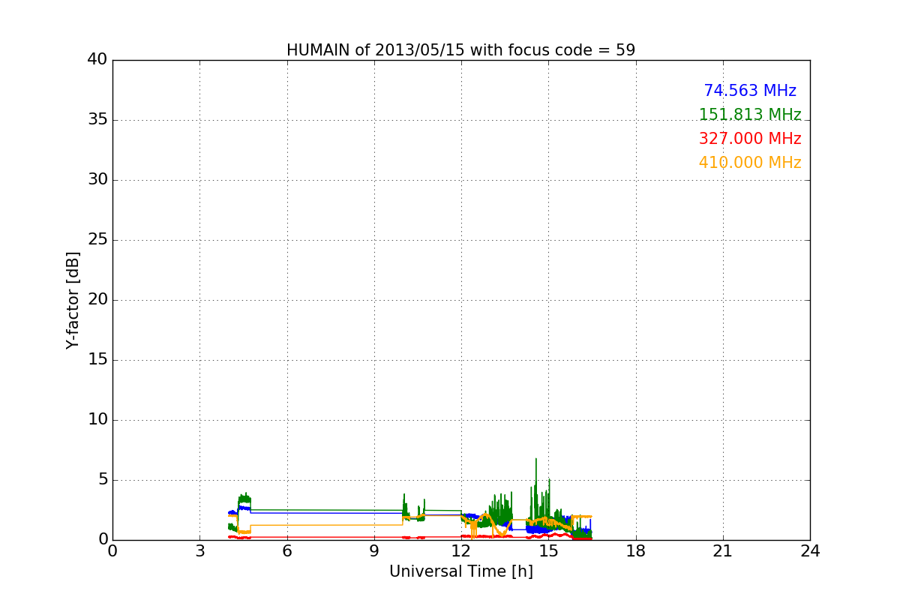Click the y-axis tick label 40
The image size is (900, 600).
(x=97, y=60)
